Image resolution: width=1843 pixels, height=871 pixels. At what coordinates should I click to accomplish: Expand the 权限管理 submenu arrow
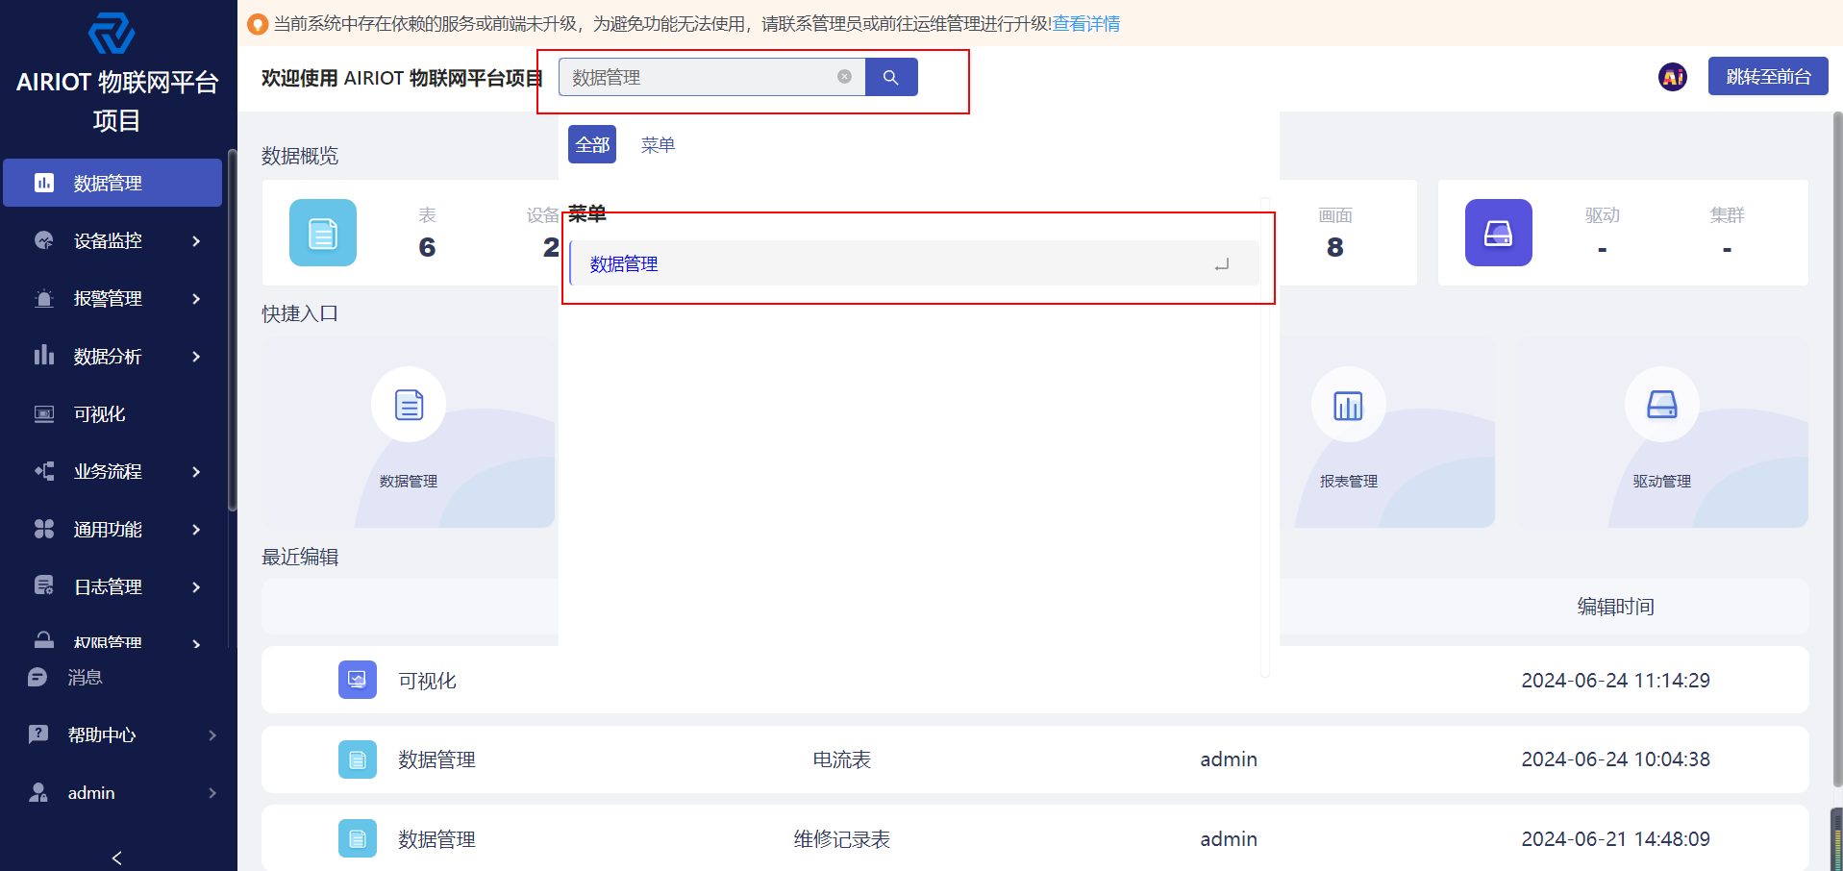196,643
